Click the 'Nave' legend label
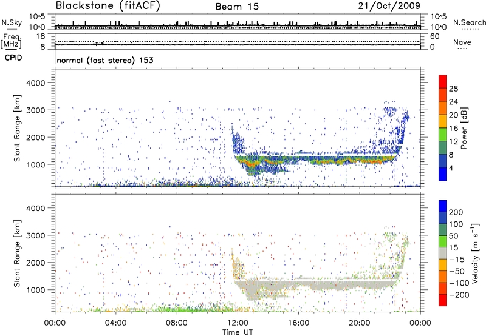The height and width of the screenshot is (336, 486). pyautogui.click(x=462, y=42)
